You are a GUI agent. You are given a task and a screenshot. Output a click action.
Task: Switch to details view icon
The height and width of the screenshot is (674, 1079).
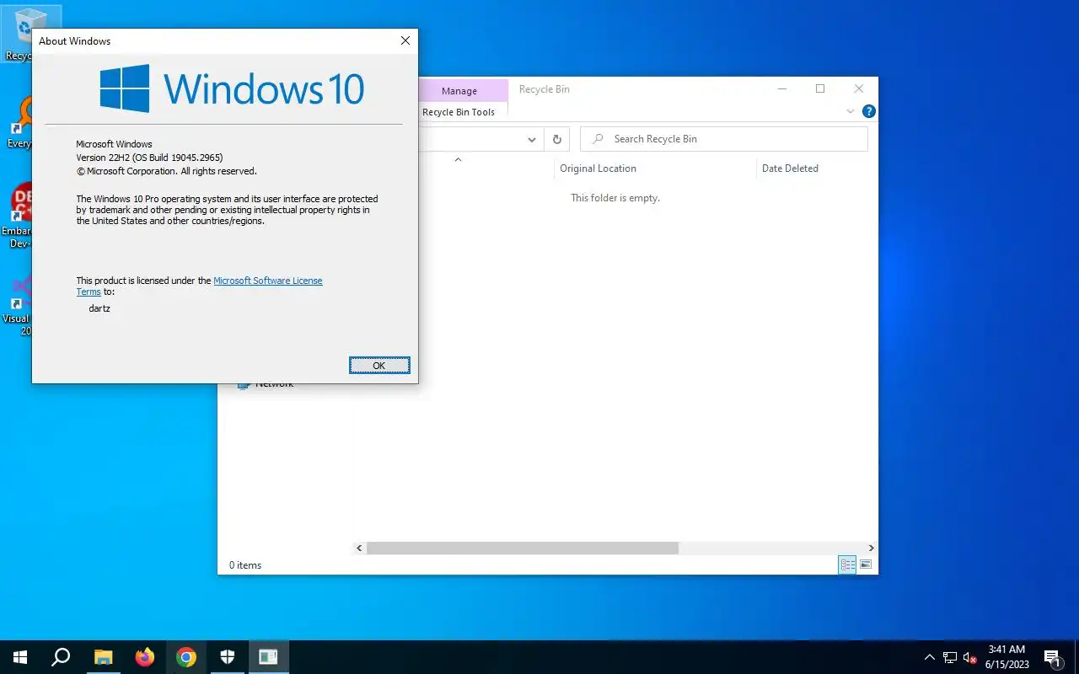click(x=847, y=564)
